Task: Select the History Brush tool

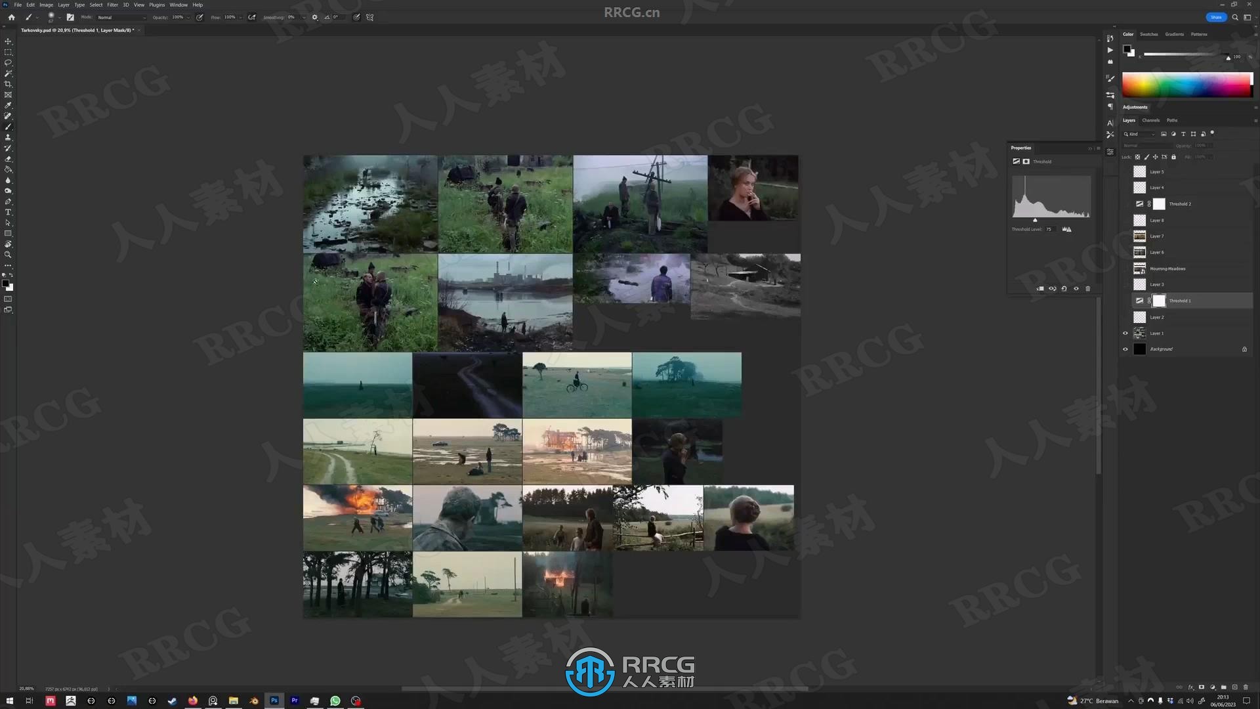Action: click(x=8, y=148)
